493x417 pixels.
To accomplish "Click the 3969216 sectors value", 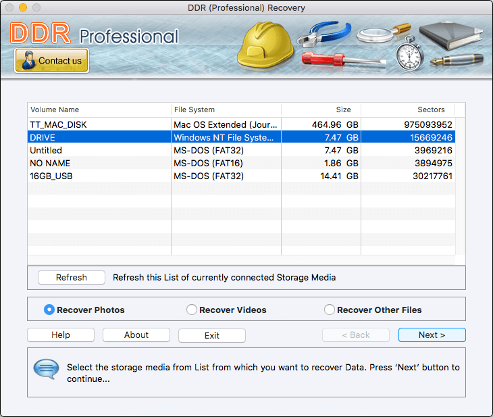I will tap(434, 151).
